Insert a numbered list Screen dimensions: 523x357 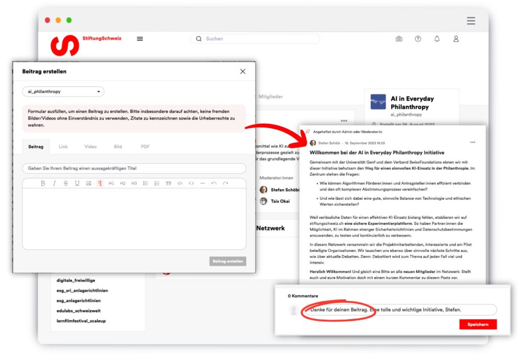157,183
